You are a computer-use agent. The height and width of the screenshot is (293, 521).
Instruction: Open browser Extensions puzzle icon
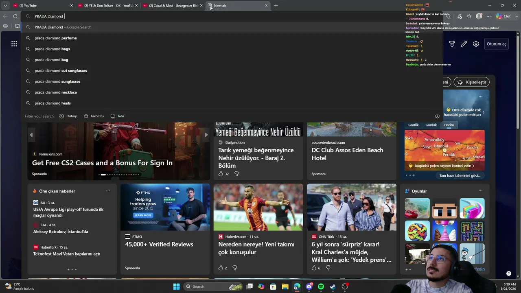point(448,16)
